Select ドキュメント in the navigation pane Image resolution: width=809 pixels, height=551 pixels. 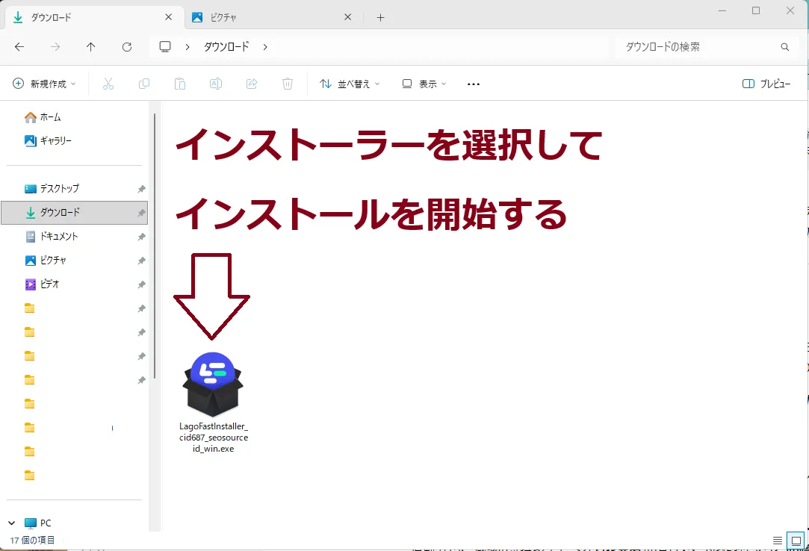pos(59,236)
